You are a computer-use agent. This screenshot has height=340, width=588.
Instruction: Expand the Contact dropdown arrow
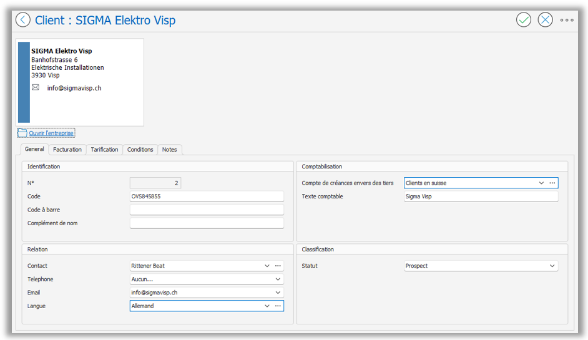click(267, 266)
